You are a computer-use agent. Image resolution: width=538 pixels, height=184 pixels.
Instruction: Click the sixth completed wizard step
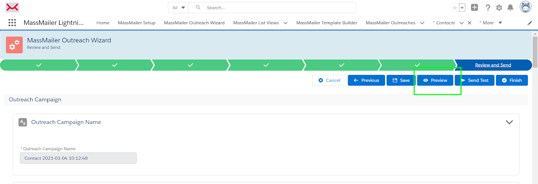417,65
